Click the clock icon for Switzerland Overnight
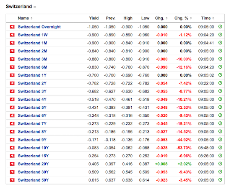 pyautogui.click(x=220, y=27)
